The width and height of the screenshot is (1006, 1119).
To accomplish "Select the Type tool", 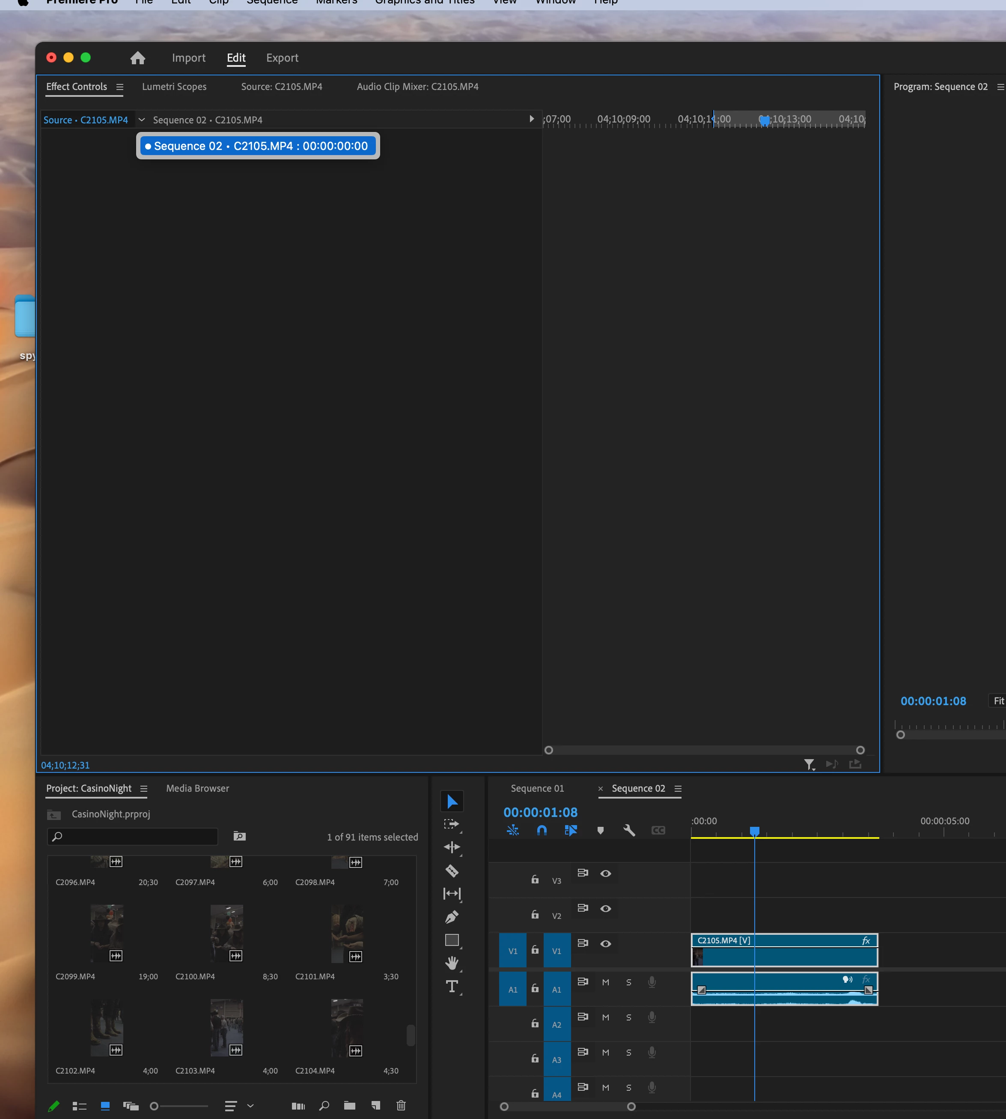I will [452, 986].
